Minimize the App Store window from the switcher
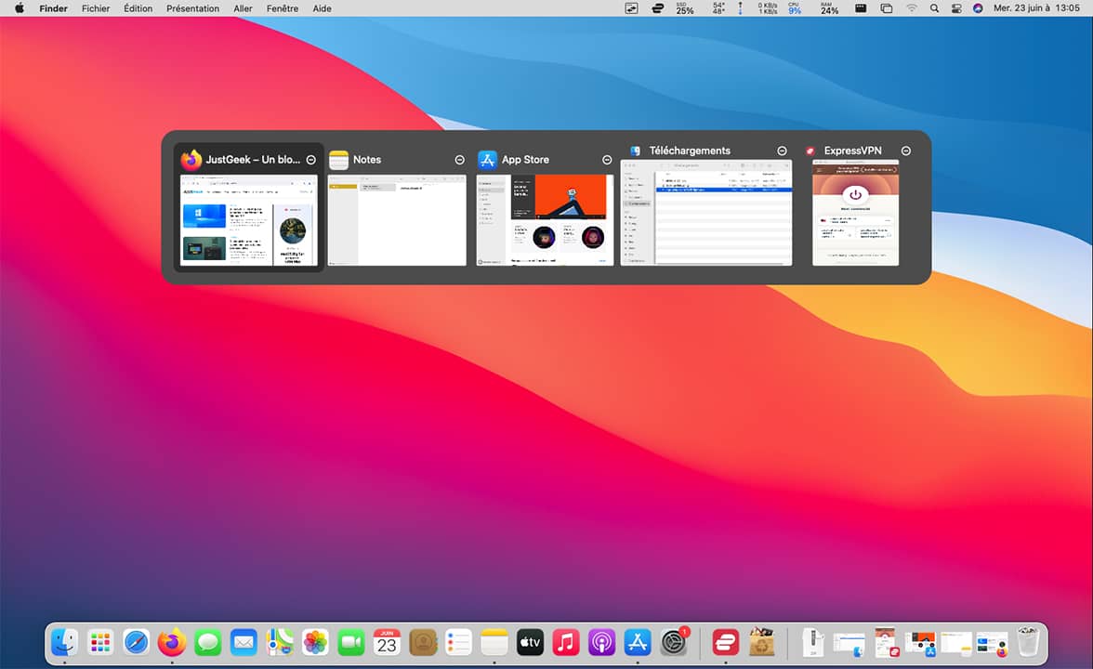 [607, 160]
